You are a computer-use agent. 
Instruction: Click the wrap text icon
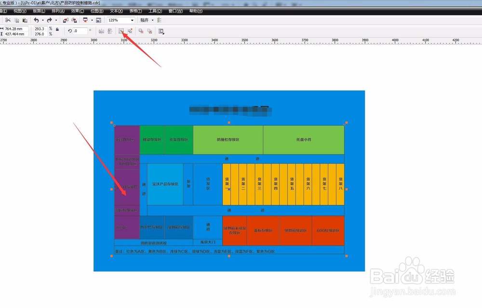coord(161,31)
